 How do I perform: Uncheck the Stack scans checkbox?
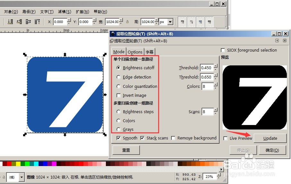142,138
